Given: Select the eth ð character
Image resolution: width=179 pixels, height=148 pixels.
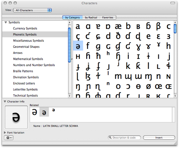Looking at the screenshot, I should coord(118,36).
